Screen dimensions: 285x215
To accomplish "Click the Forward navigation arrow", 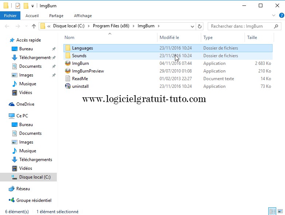I will pyautogui.click(x=17, y=26).
